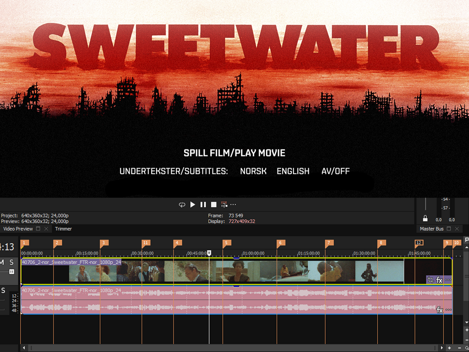Click SPILL FILM/PLAY MOVIE menu option
This screenshot has width=469, height=352.
coord(234,153)
